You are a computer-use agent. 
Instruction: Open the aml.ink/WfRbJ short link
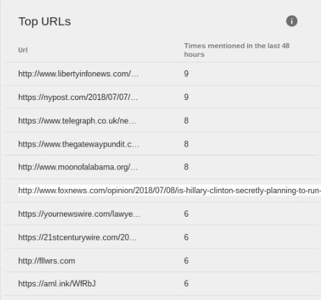point(57,283)
